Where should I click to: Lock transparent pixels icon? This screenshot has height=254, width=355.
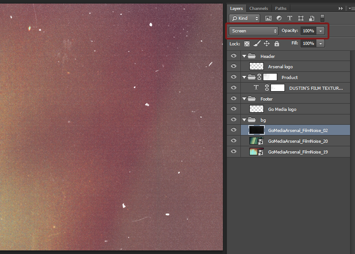(x=247, y=44)
